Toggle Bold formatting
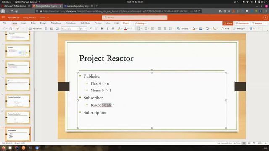The height and width of the screenshot is (151, 269). point(102,29)
